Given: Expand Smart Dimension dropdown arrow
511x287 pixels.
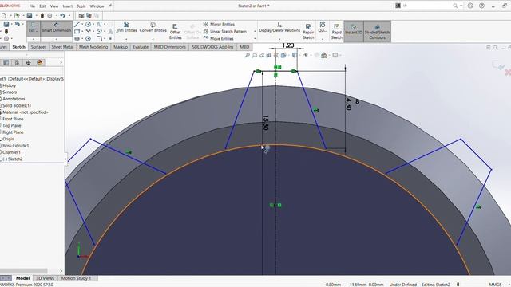Looking at the screenshot, I should coord(57,39).
